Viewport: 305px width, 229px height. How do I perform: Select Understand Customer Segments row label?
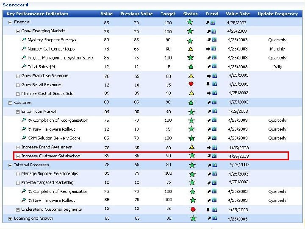(x=52, y=209)
